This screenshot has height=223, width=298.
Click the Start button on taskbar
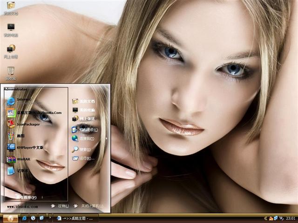pyautogui.click(x=10, y=218)
